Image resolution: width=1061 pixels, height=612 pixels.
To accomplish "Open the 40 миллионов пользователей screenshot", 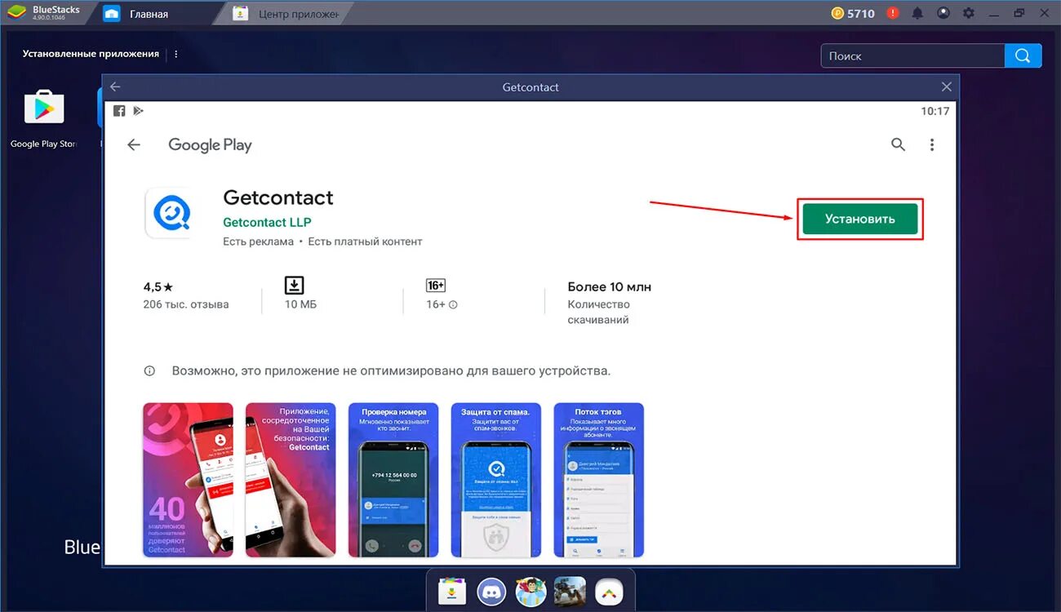I will (188, 480).
